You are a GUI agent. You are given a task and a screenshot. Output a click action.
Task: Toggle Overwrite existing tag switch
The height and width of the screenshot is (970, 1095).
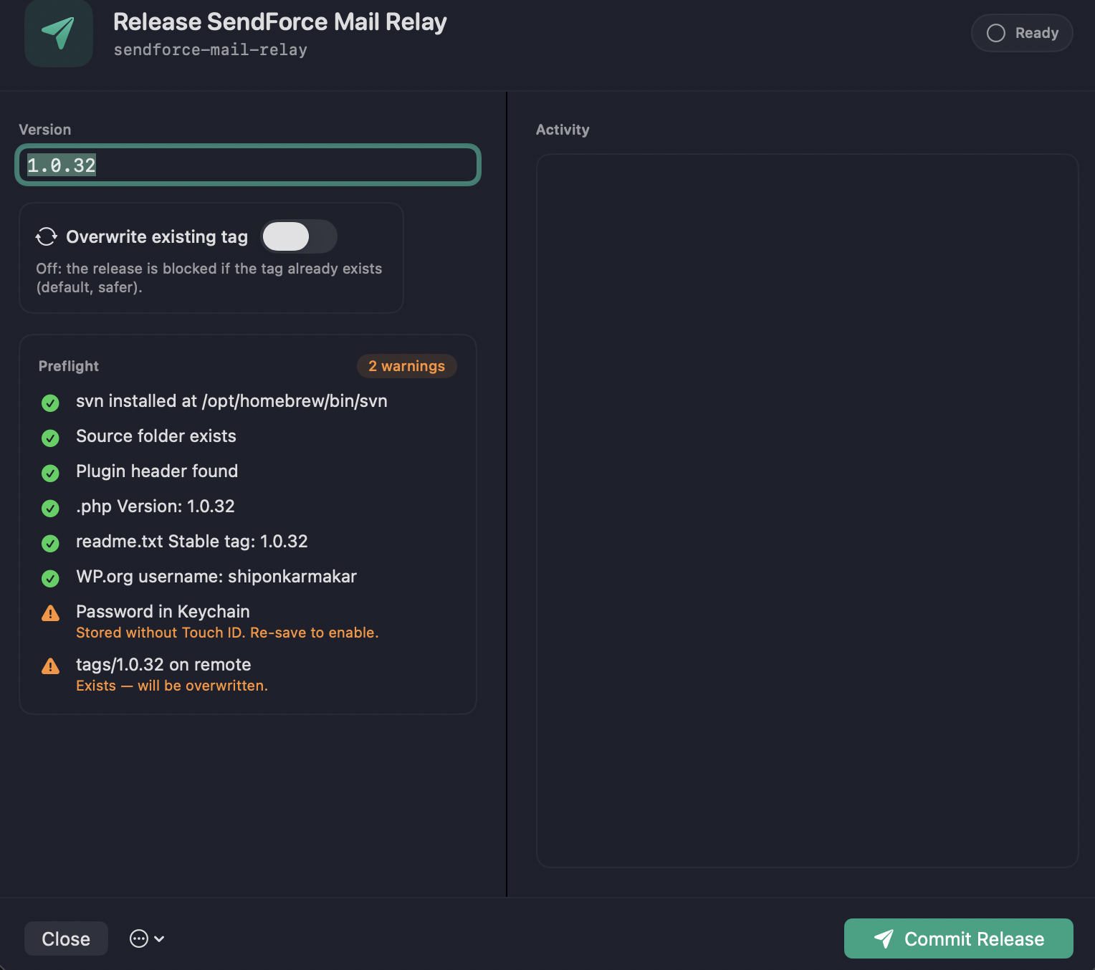[x=299, y=236]
